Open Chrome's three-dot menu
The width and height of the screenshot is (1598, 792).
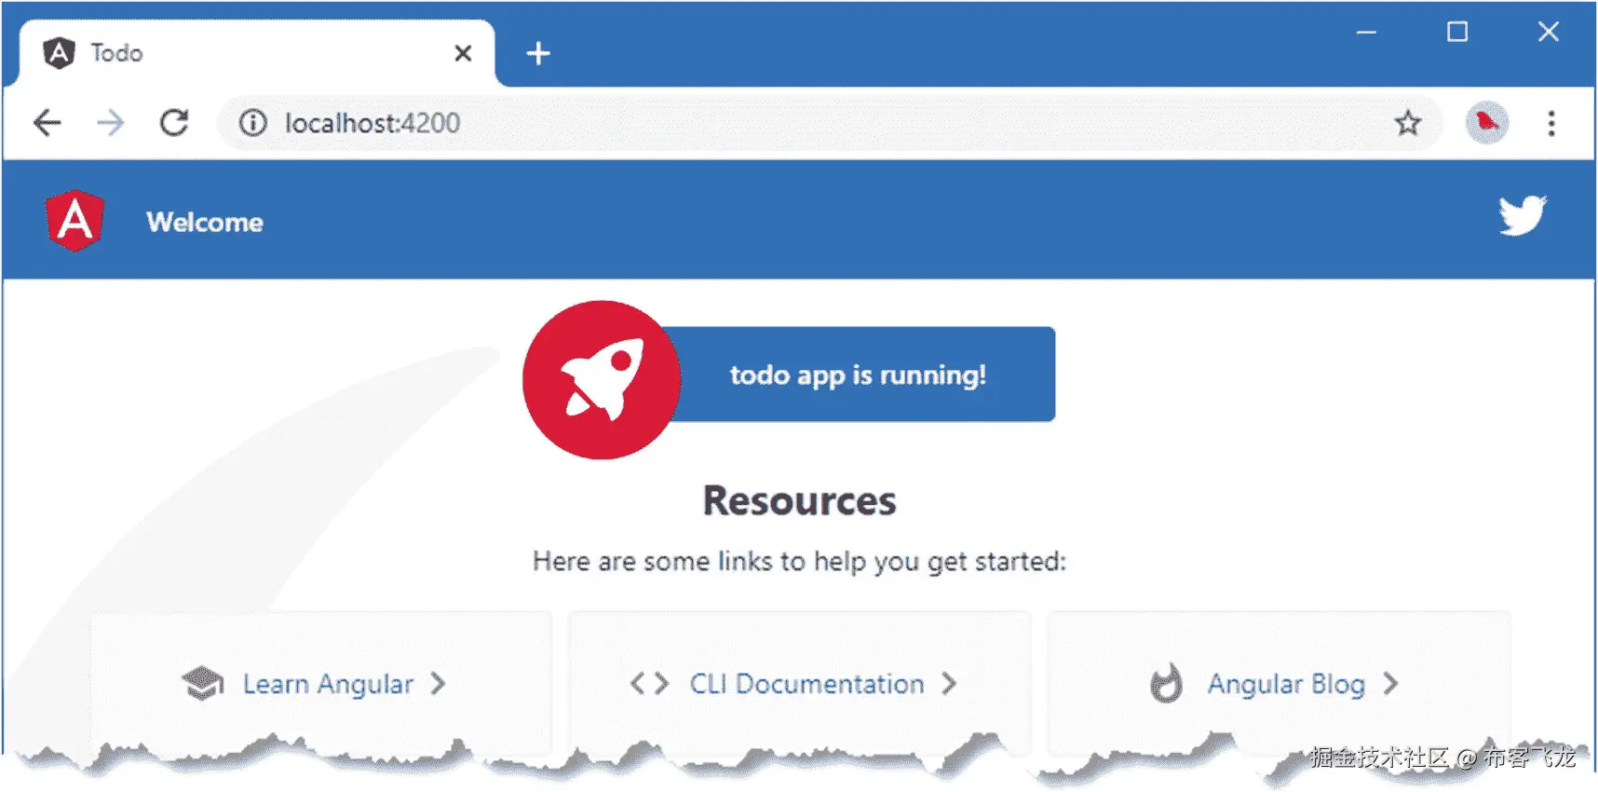click(1551, 123)
